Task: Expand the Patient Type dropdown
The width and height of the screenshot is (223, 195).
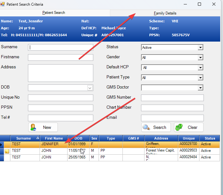Action: coord(200,78)
